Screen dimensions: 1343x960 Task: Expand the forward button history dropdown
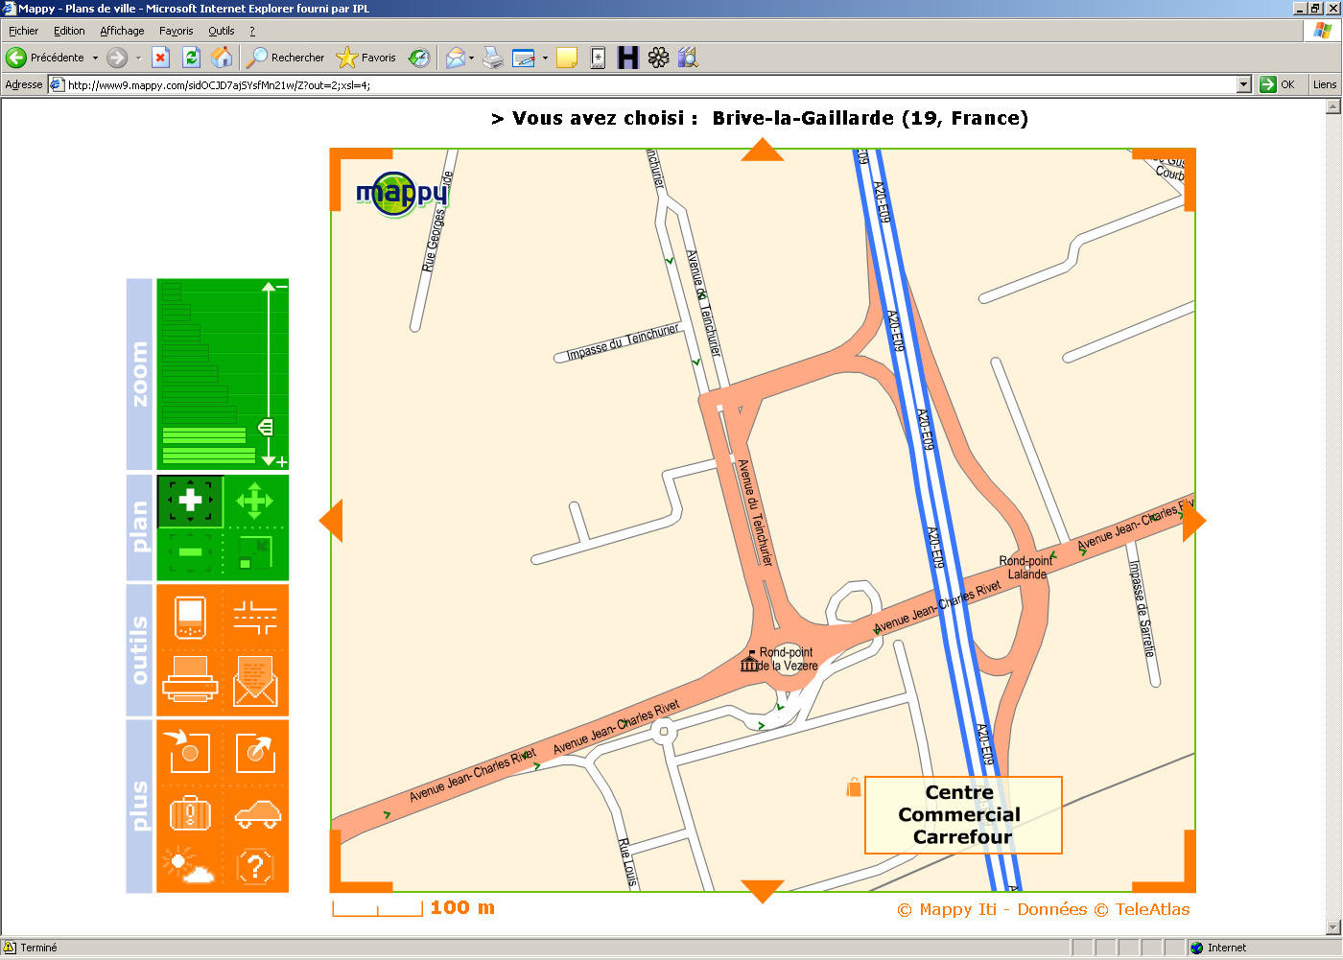tap(138, 58)
